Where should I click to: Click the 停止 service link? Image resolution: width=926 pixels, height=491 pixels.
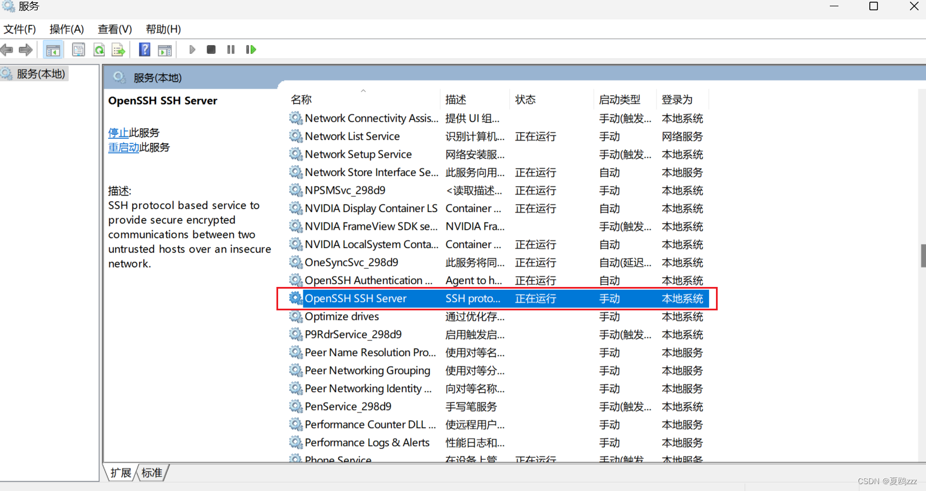coord(118,133)
